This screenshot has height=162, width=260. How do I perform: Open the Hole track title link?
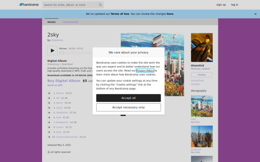pos(58,118)
